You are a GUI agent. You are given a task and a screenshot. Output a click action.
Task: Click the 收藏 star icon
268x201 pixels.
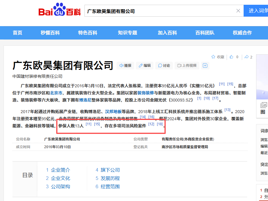213,57
